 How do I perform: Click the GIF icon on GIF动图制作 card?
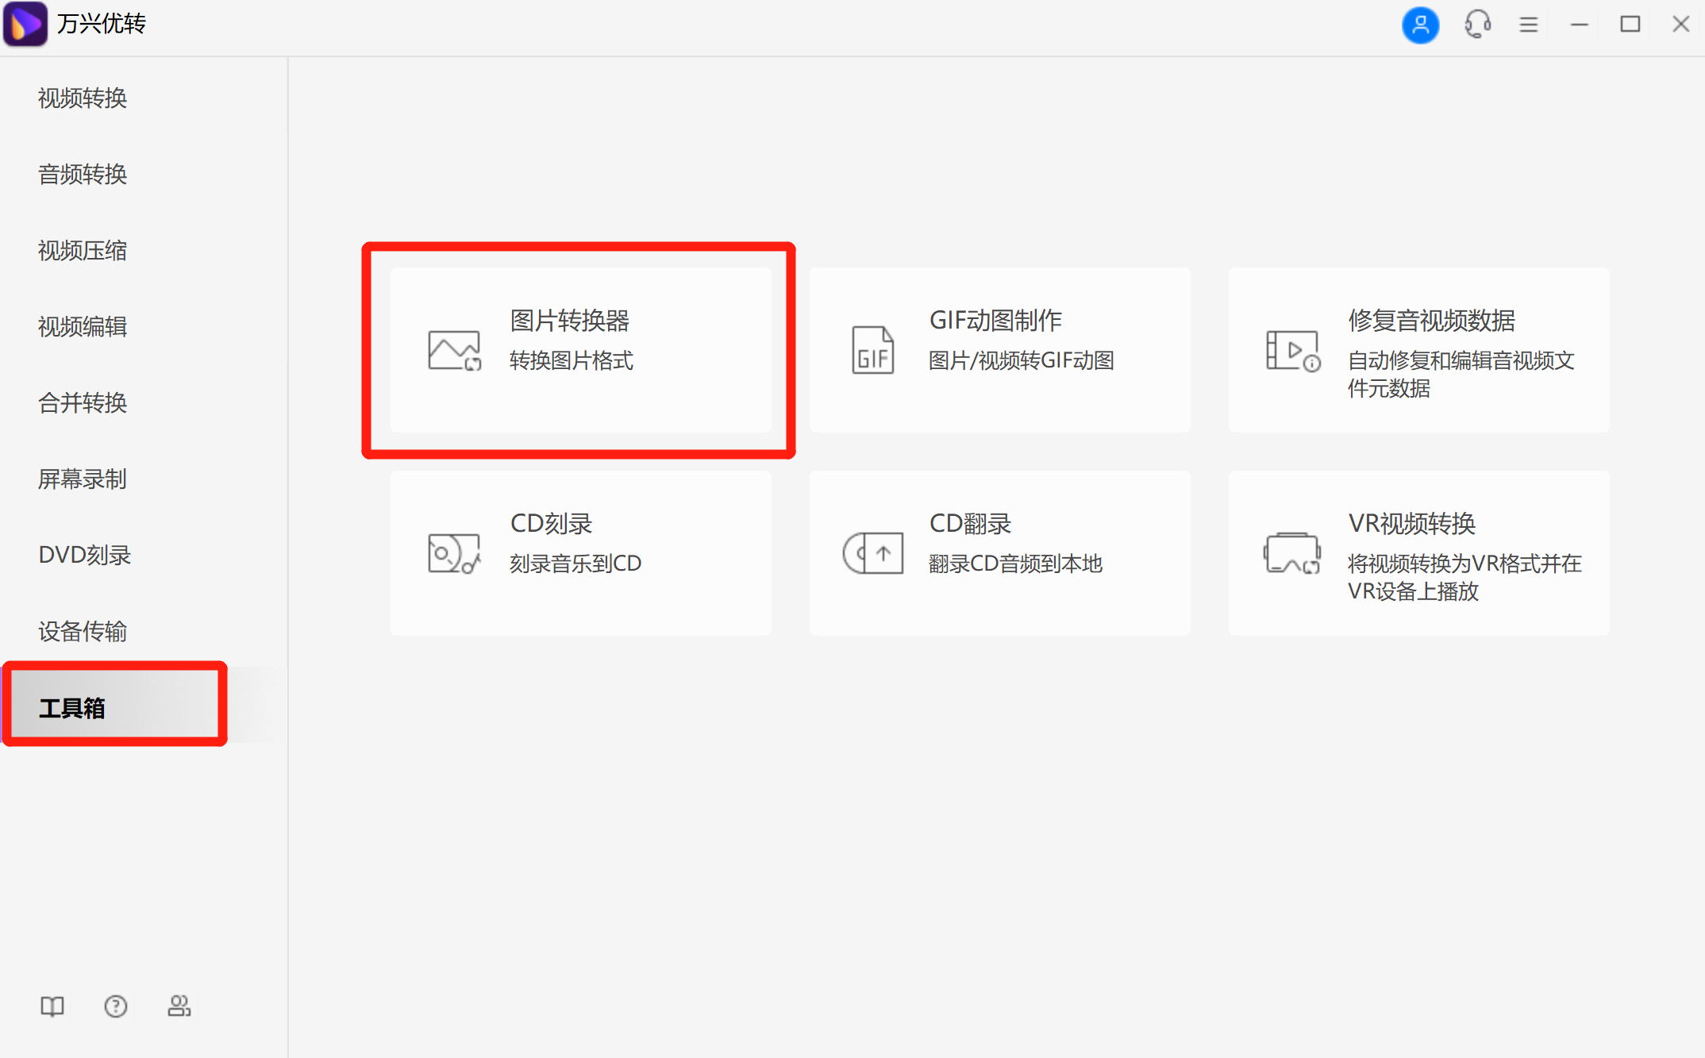click(872, 349)
